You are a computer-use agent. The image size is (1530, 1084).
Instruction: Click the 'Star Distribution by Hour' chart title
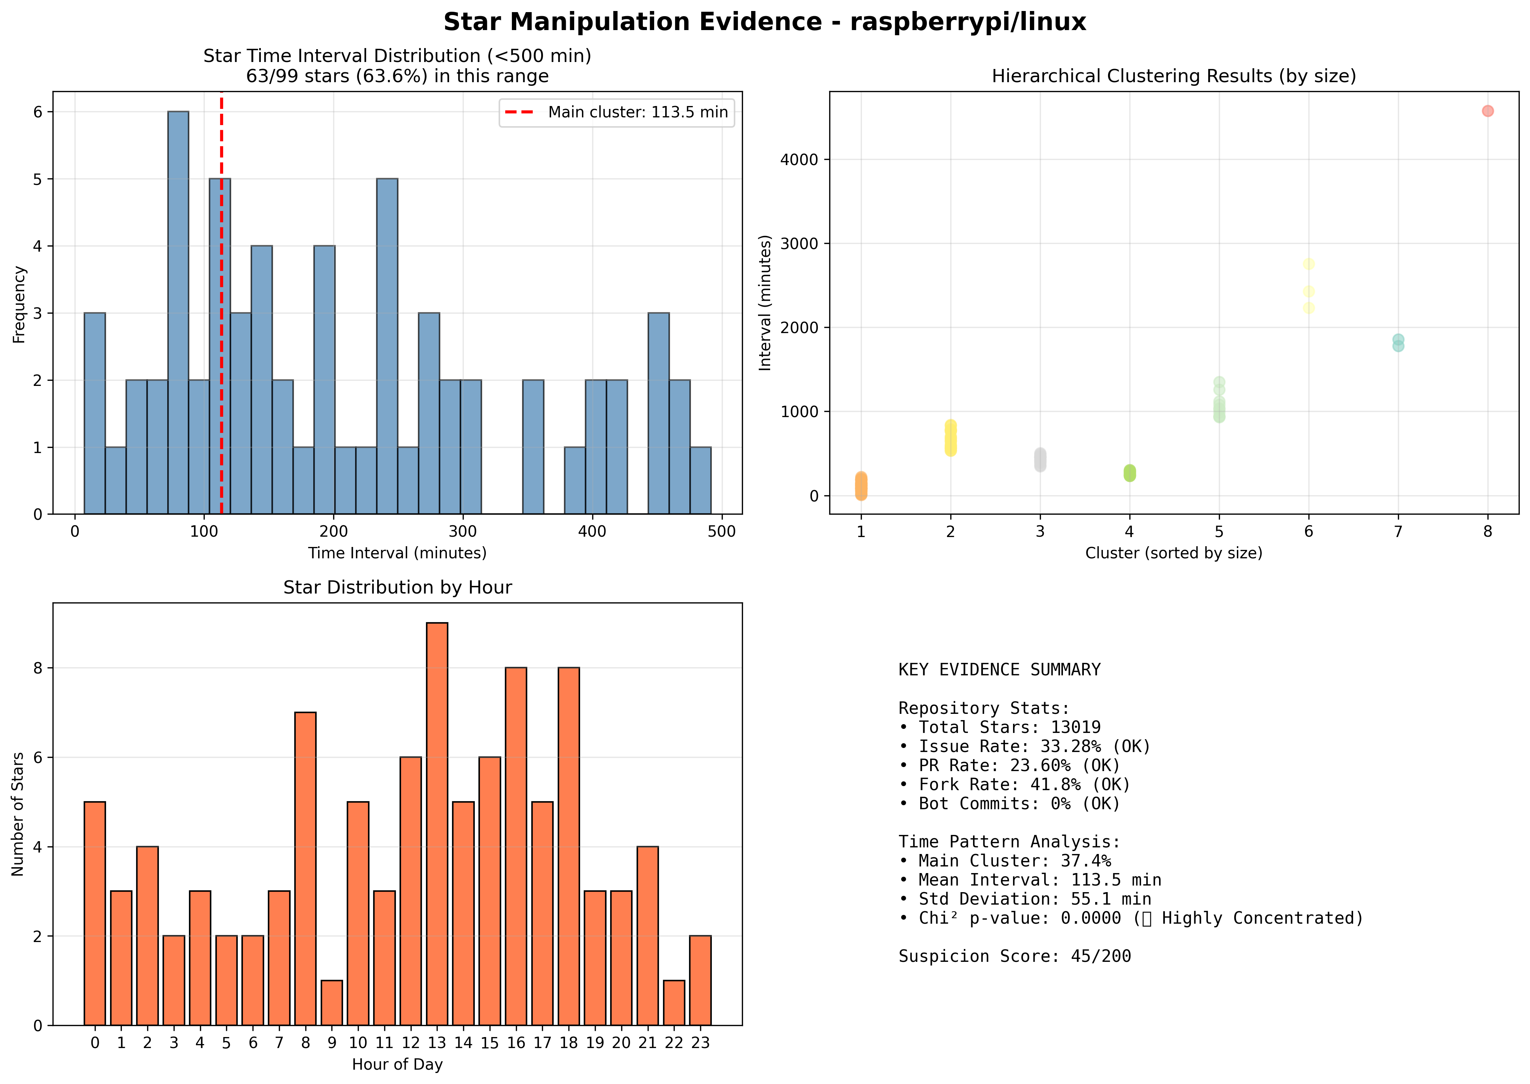[x=397, y=587]
